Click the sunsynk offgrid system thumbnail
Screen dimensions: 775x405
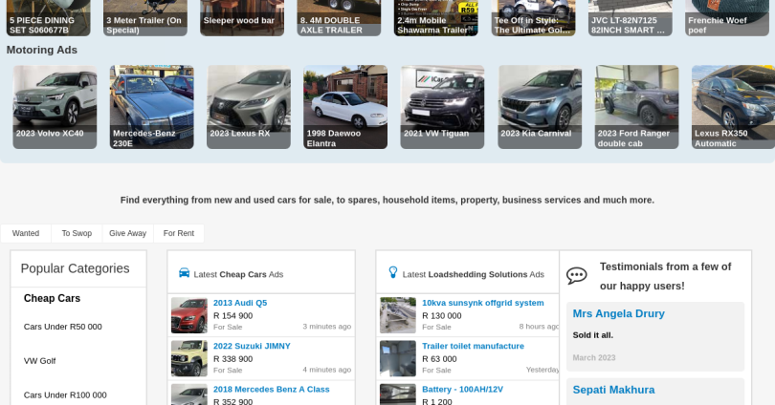398,315
